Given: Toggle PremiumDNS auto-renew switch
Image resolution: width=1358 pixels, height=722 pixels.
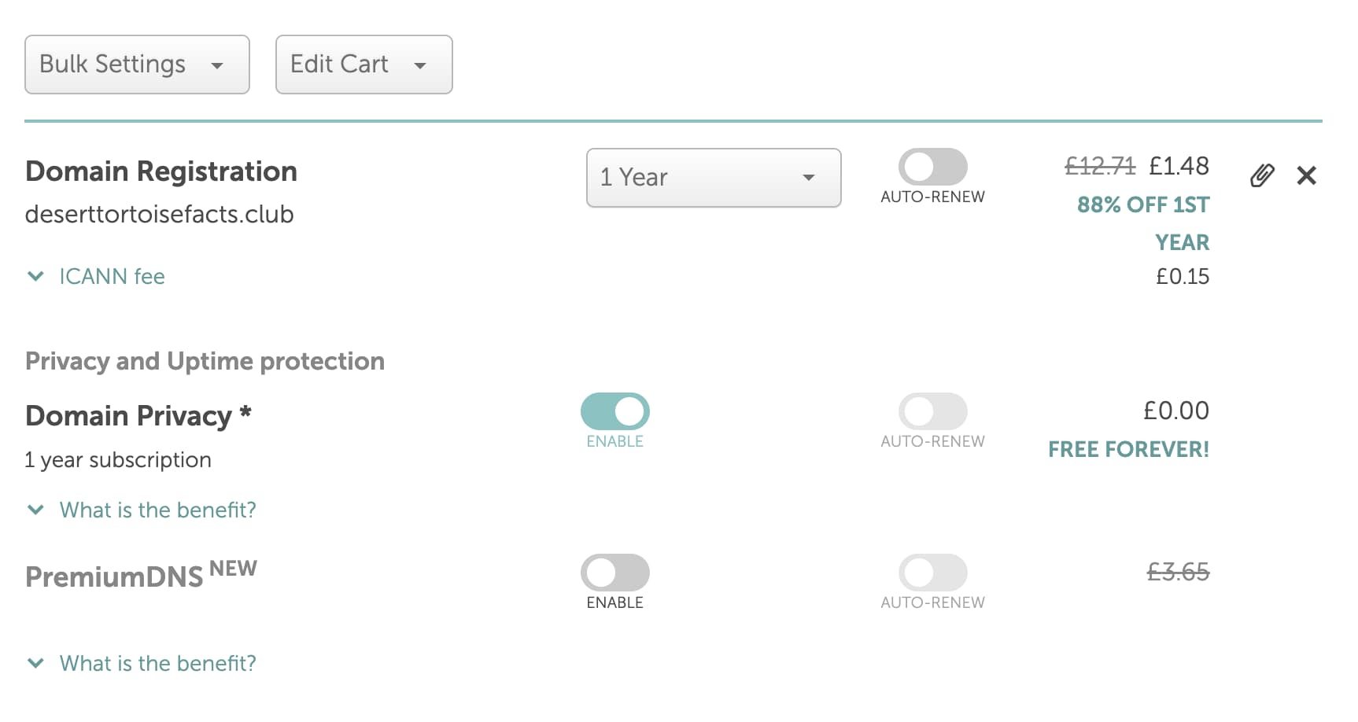Looking at the screenshot, I should point(932,573).
